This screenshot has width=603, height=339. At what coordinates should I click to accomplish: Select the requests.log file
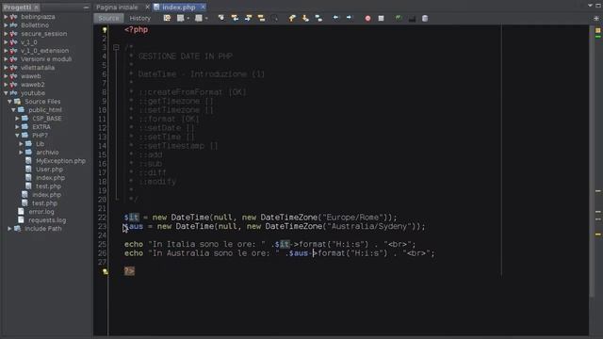47,219
